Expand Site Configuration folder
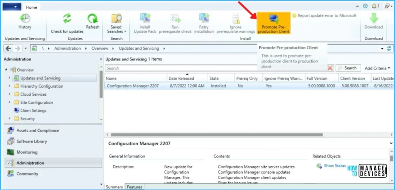 [10, 103]
